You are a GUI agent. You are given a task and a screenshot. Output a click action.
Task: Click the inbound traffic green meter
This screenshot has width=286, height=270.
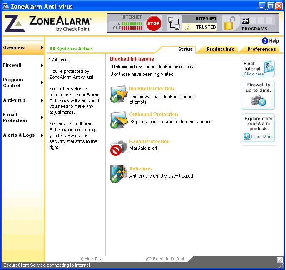click(x=132, y=24)
